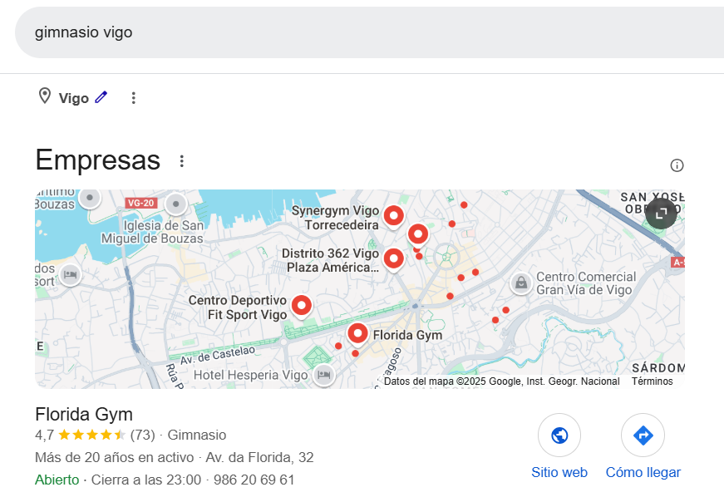Select the Centro Deportivo Fit Sport Vigo pin

(302, 305)
